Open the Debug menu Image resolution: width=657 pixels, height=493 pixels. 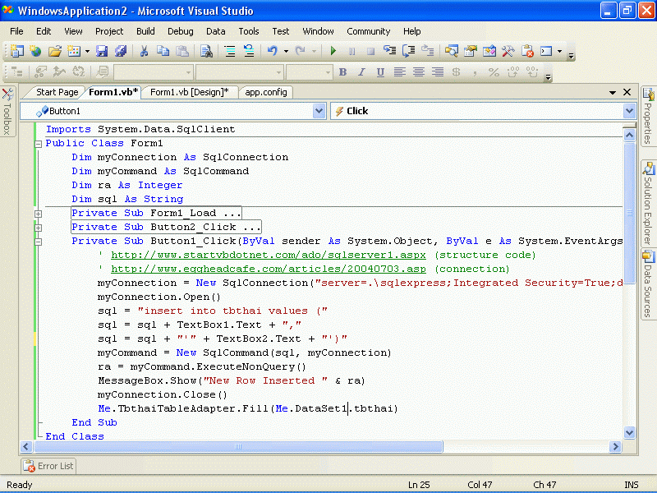pos(180,31)
